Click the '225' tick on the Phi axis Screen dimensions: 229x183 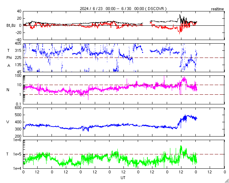click(19, 58)
